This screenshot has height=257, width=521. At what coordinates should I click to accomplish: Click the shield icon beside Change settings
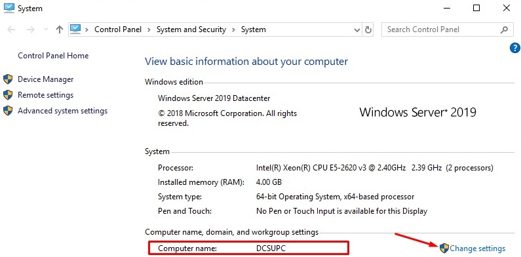(x=444, y=248)
